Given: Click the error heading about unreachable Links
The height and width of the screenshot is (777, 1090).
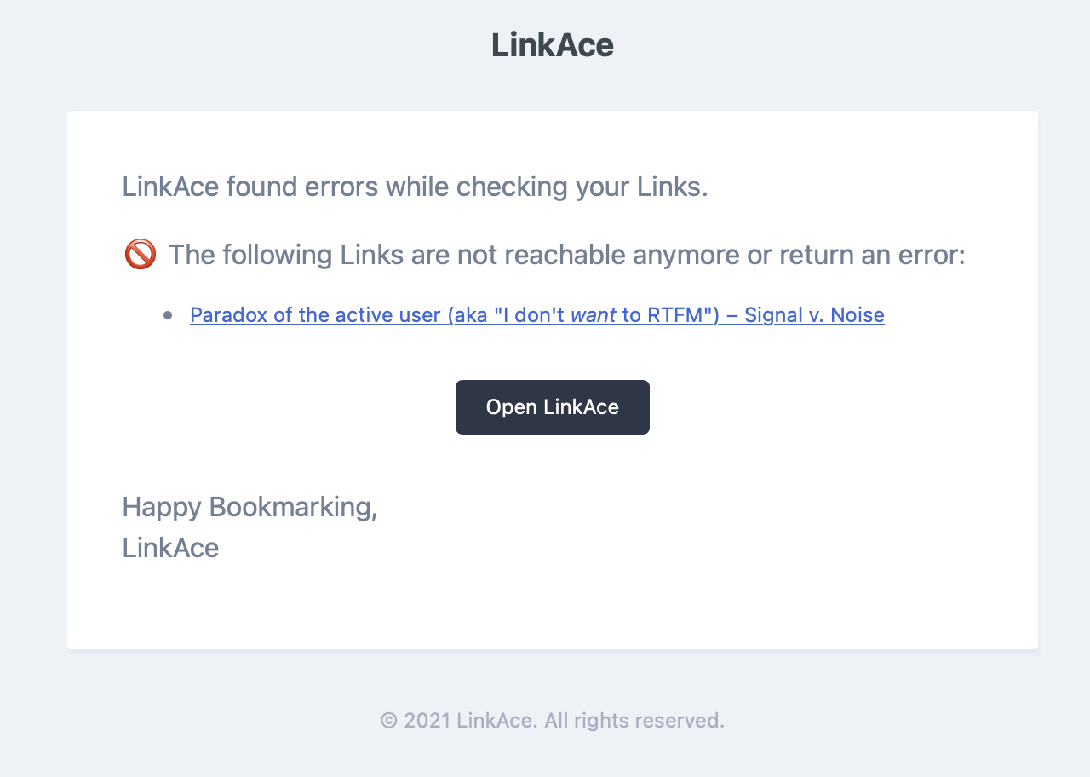Looking at the screenshot, I should click(x=565, y=254).
